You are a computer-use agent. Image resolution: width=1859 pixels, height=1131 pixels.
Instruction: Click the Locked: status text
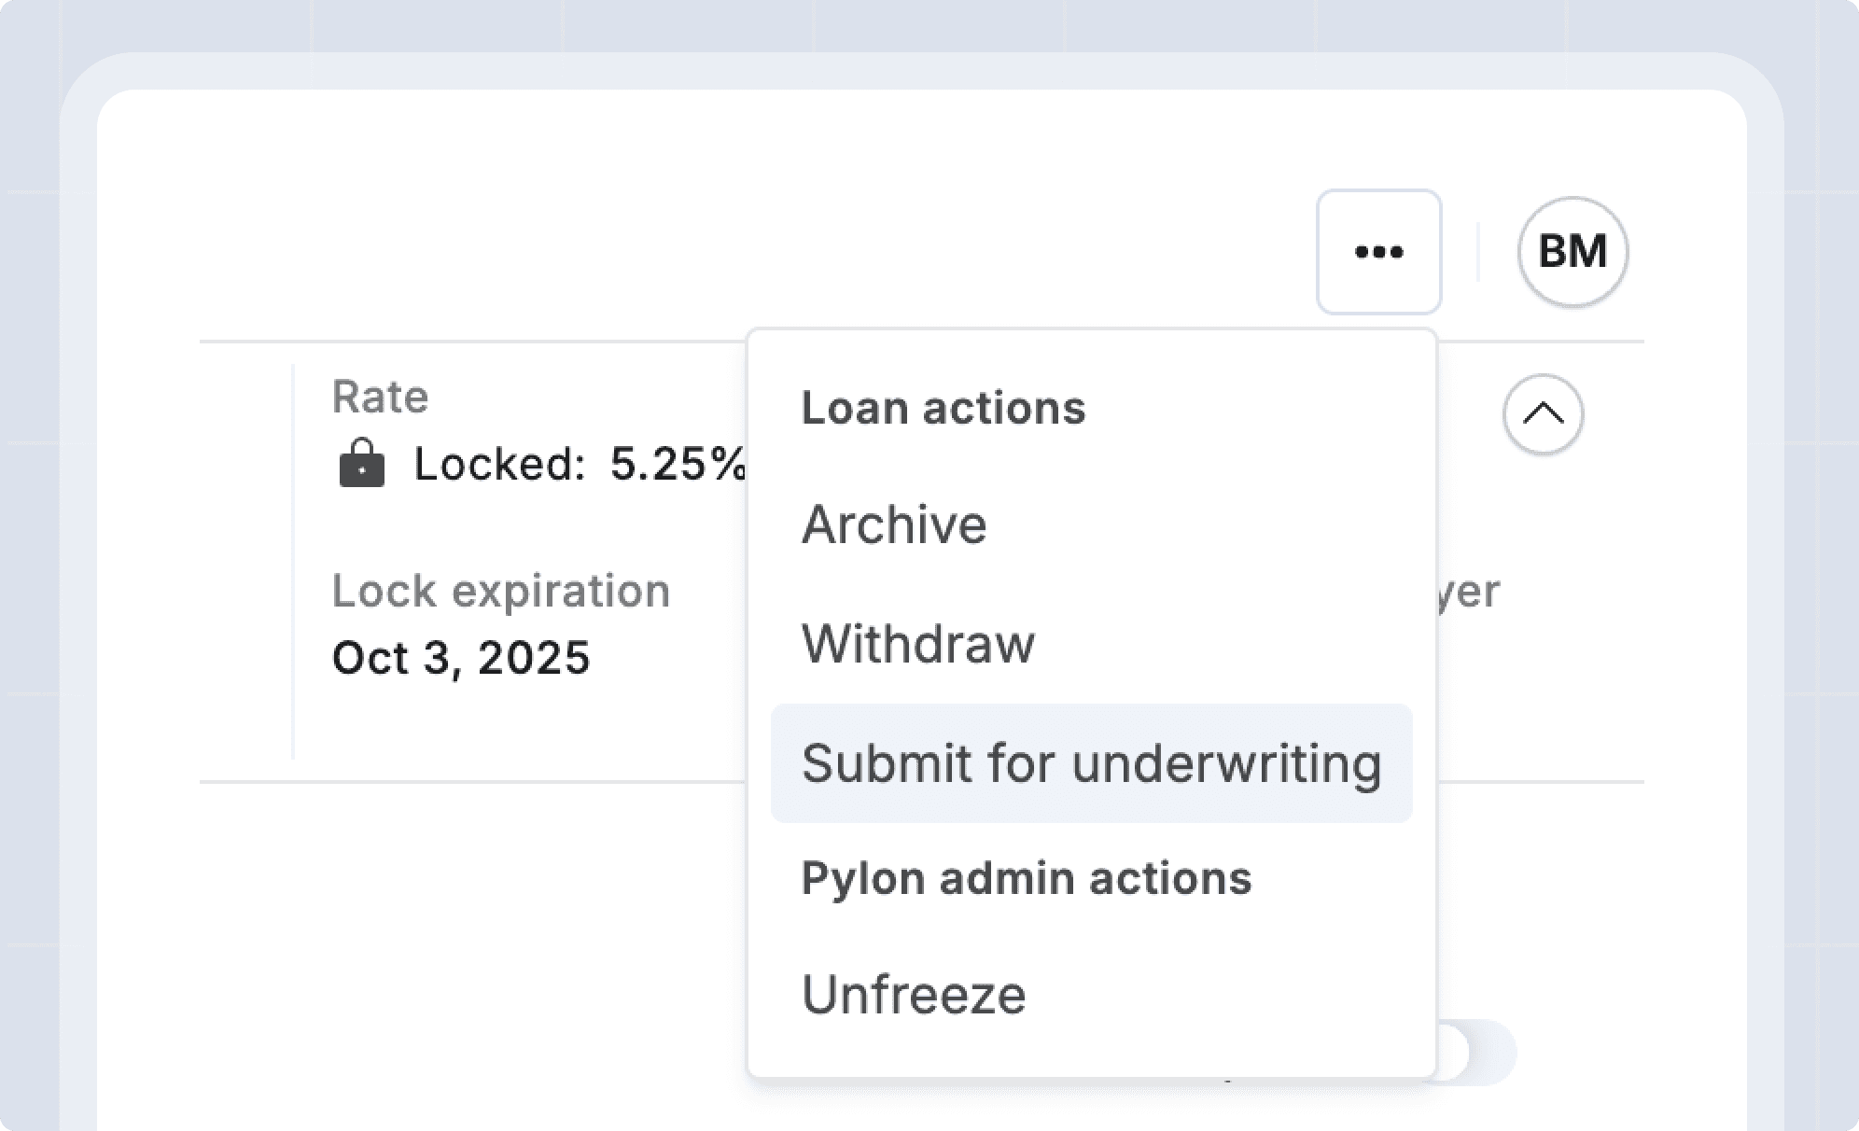[x=499, y=464]
